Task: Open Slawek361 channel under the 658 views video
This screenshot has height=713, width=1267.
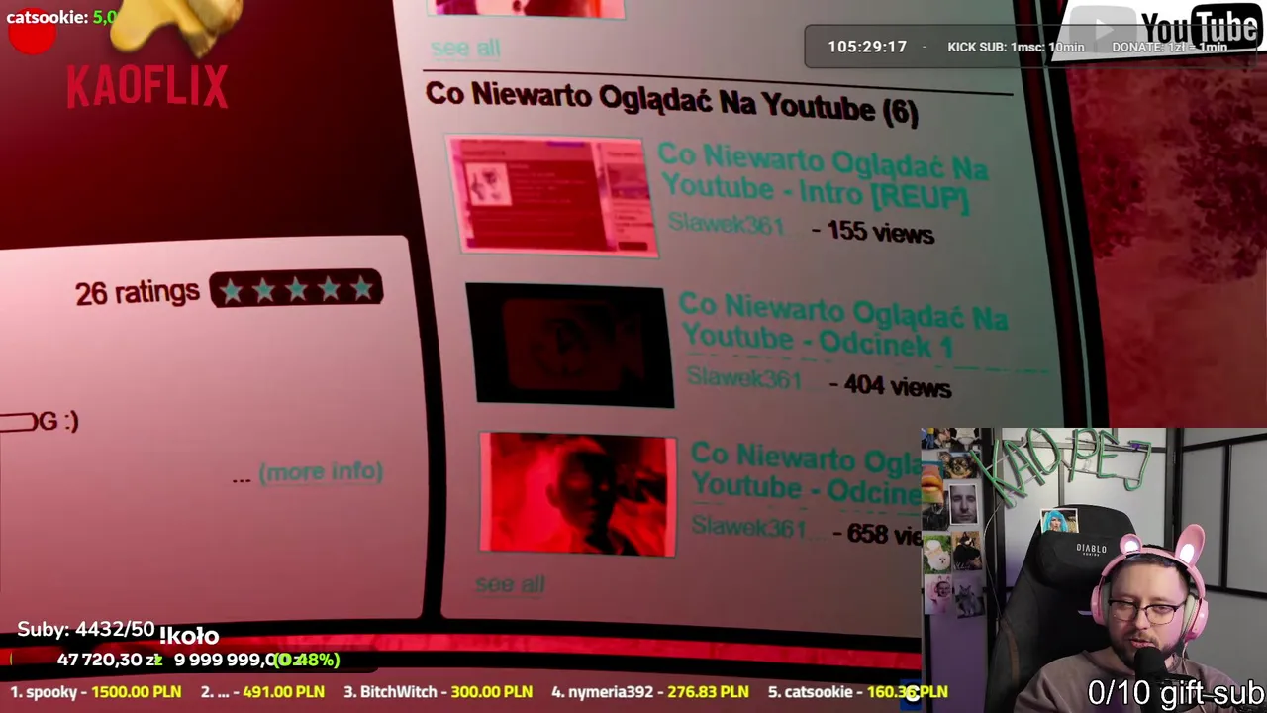Action: [749, 526]
